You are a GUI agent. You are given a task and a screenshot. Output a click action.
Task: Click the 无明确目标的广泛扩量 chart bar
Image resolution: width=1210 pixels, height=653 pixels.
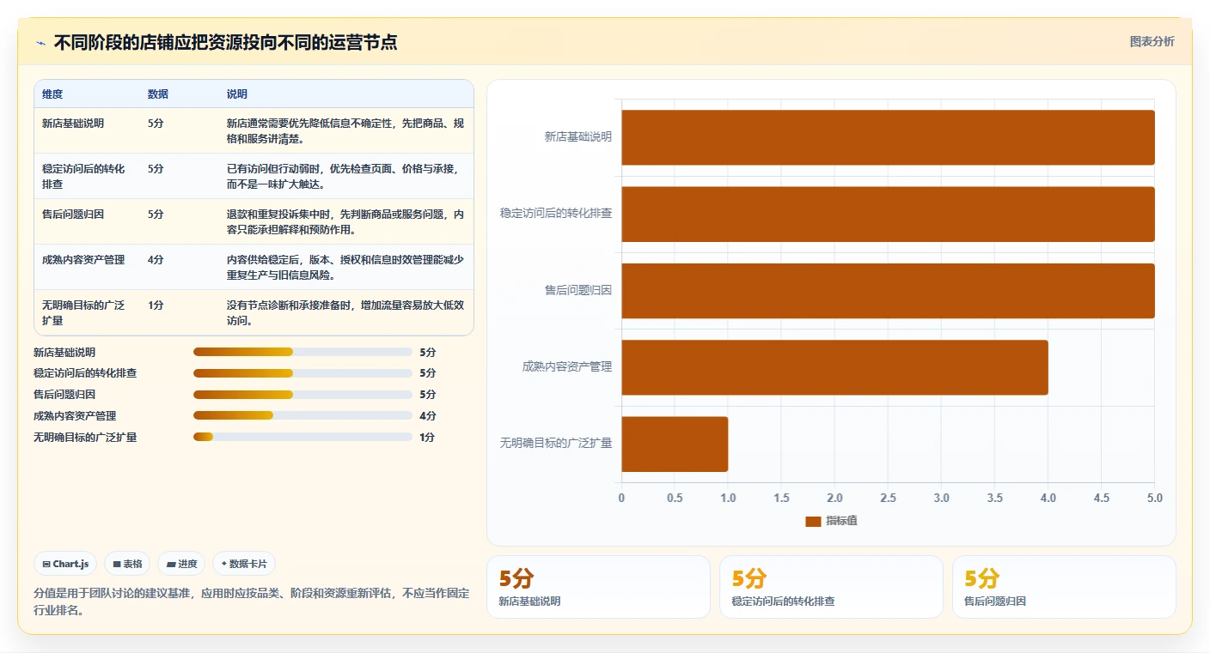click(675, 444)
